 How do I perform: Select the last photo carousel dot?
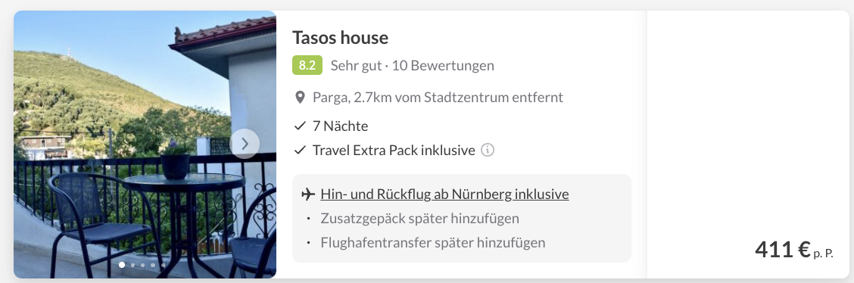coord(162,266)
